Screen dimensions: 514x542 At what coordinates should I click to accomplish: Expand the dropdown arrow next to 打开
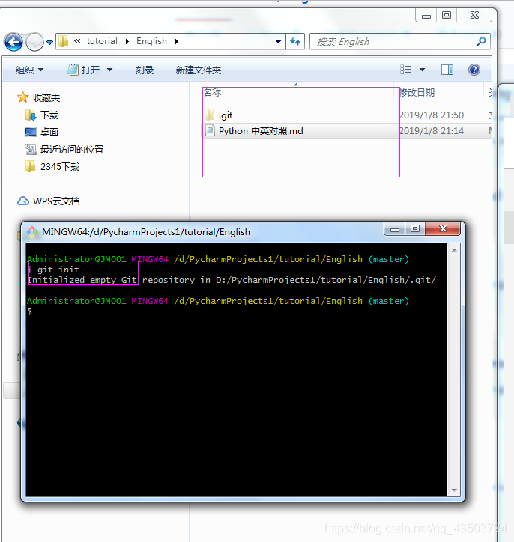pyautogui.click(x=109, y=70)
